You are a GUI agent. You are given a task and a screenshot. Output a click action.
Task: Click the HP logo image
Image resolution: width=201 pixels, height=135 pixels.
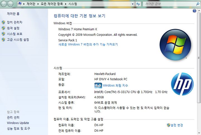click(182, 84)
